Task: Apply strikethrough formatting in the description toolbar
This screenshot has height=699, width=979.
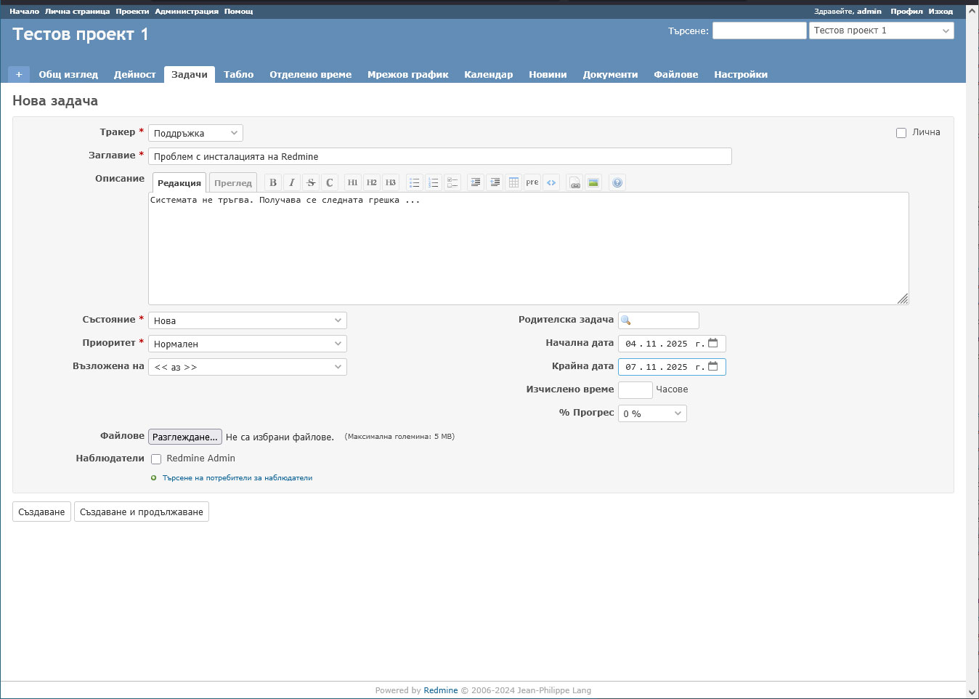Action: [311, 182]
